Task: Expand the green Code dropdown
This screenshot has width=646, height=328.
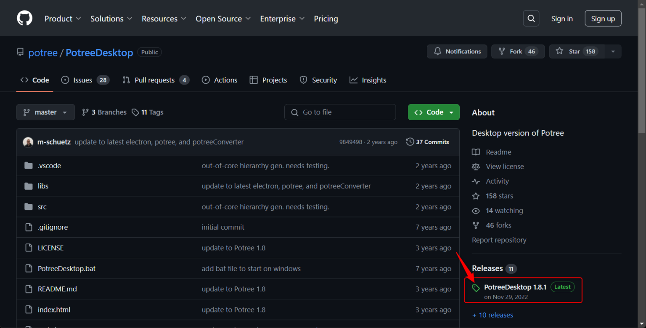Action: click(434, 112)
